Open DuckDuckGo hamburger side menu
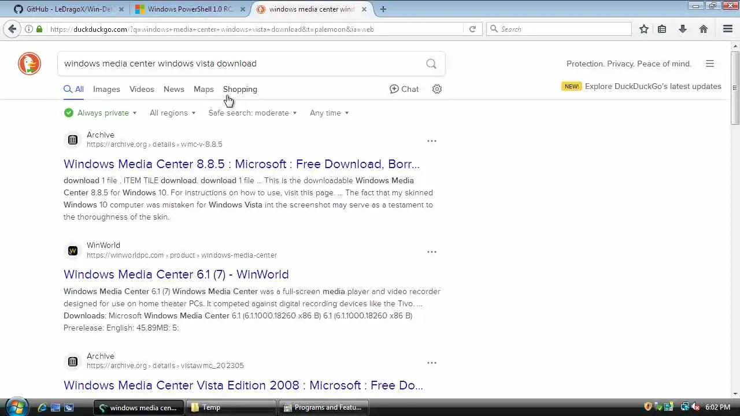This screenshot has height=416, width=740. (x=710, y=64)
